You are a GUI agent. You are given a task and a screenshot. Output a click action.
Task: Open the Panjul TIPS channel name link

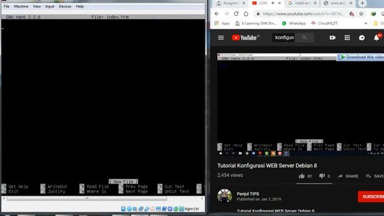[x=248, y=194]
